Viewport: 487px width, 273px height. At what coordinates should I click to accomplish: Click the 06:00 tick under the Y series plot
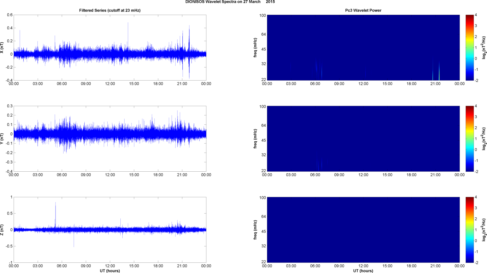click(62, 175)
